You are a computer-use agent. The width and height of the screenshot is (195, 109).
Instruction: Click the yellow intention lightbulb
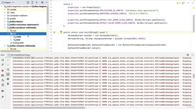pyautogui.click(x=61, y=32)
